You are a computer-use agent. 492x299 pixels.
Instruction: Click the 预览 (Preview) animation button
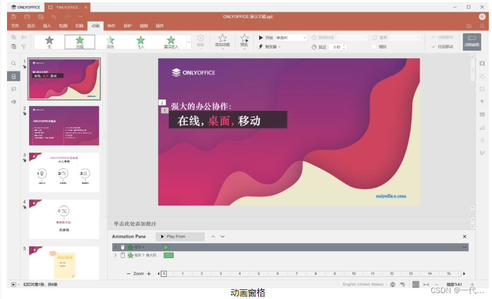pos(244,41)
